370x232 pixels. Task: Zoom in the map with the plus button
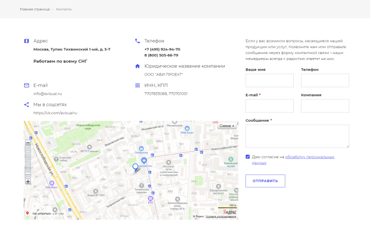coord(28,182)
